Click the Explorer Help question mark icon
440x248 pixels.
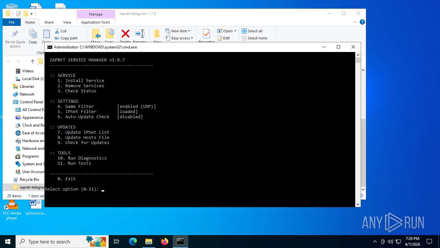(362, 22)
